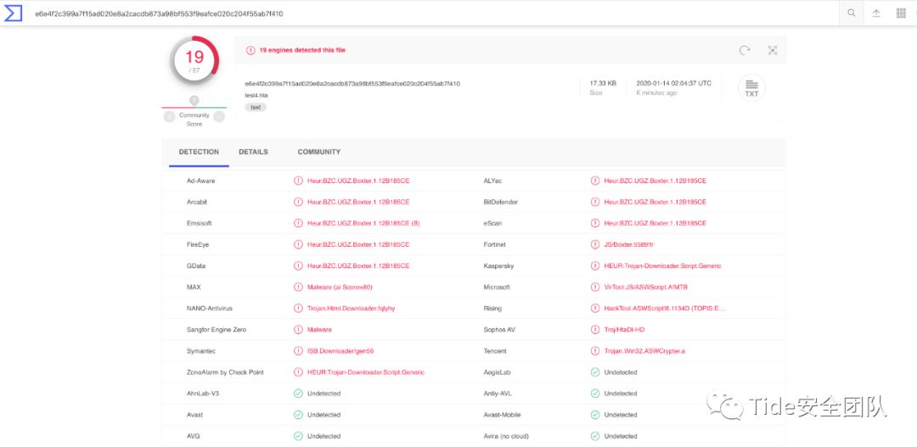Click the Emsisoft engine name
The height and width of the screenshot is (447, 917).
click(200, 223)
